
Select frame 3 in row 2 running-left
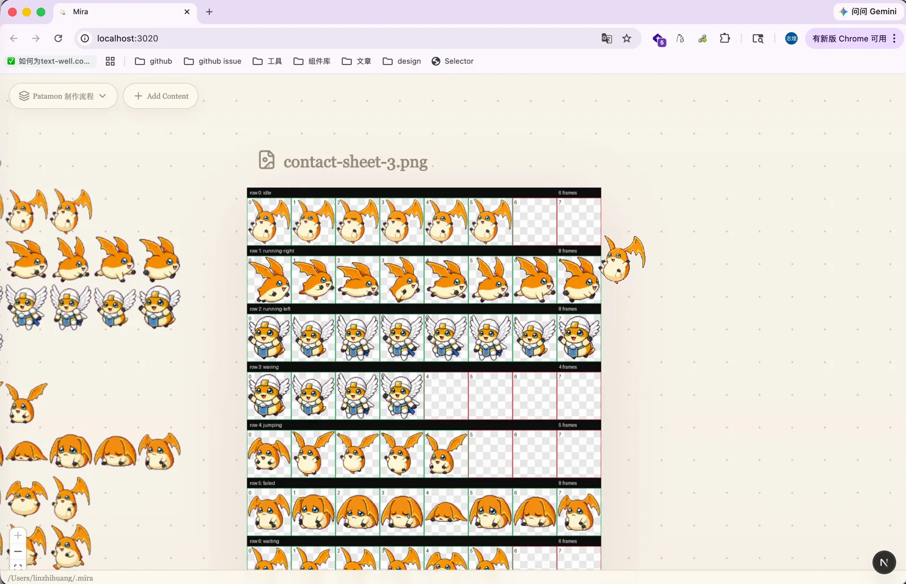[x=401, y=338]
